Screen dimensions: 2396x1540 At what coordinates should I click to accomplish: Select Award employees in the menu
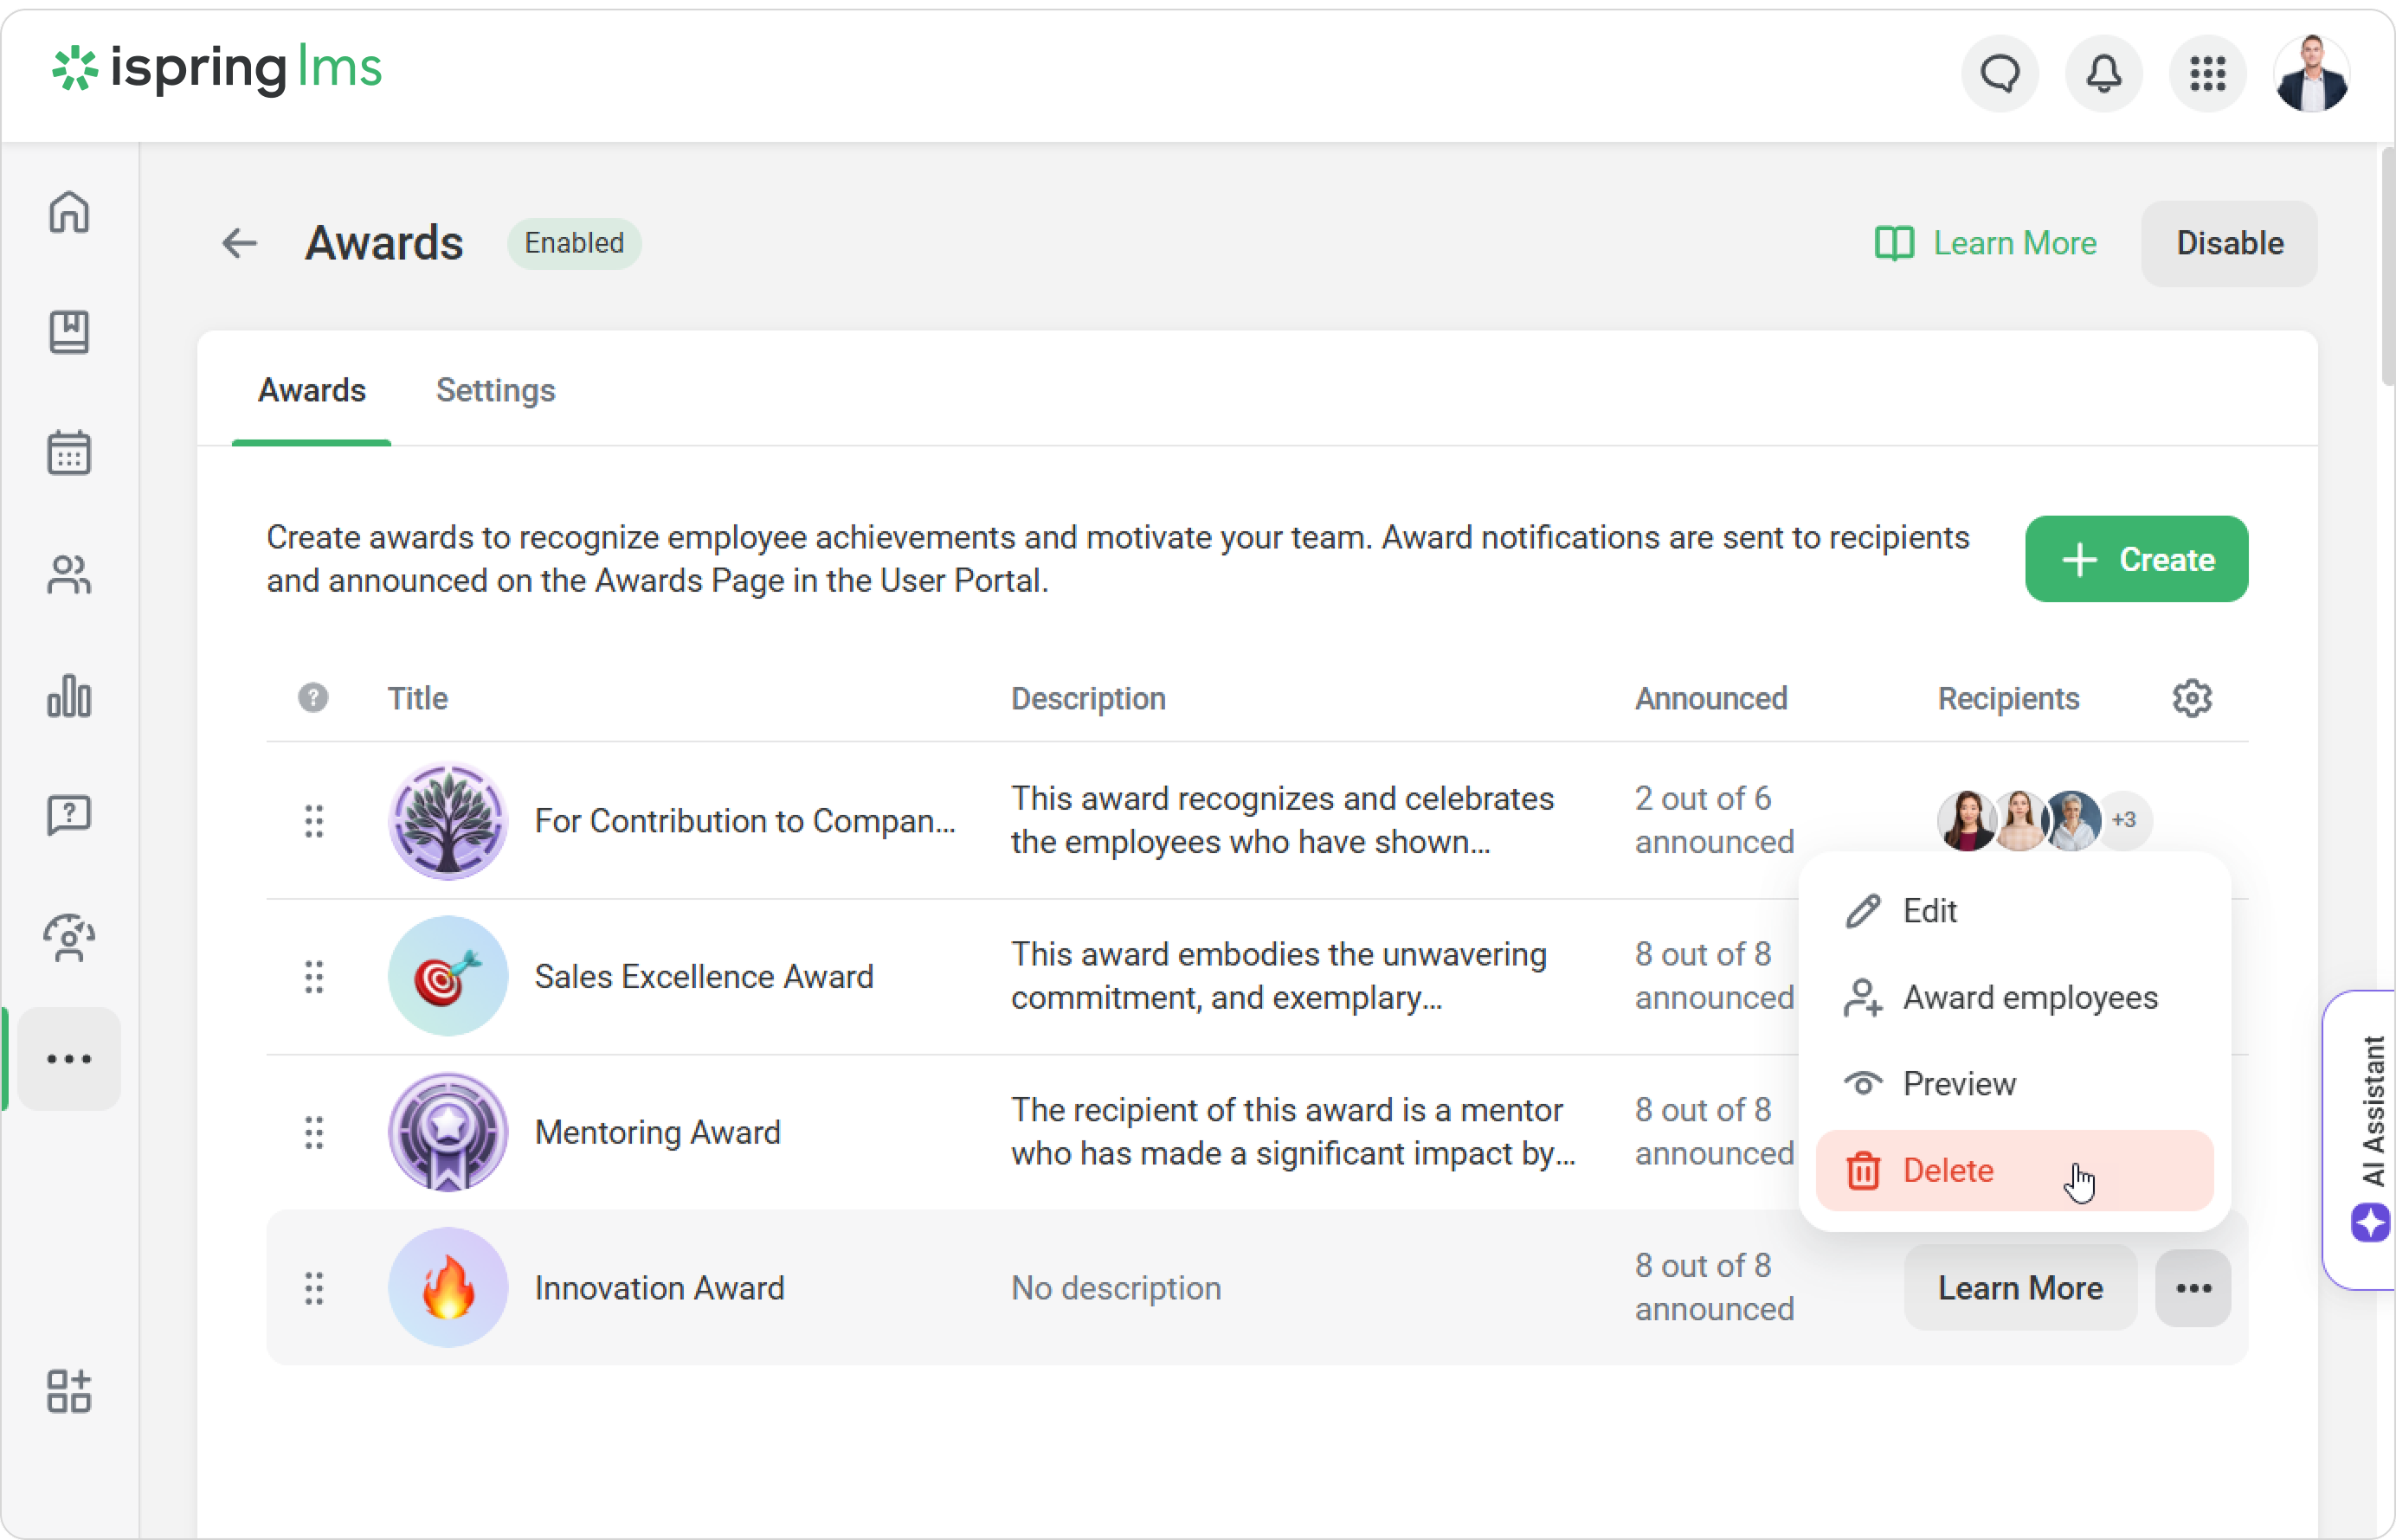point(2029,997)
